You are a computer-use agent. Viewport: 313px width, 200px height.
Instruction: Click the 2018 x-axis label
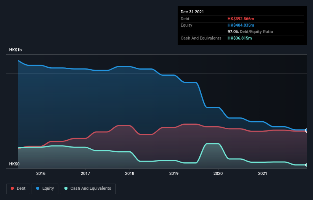[x=130, y=173]
